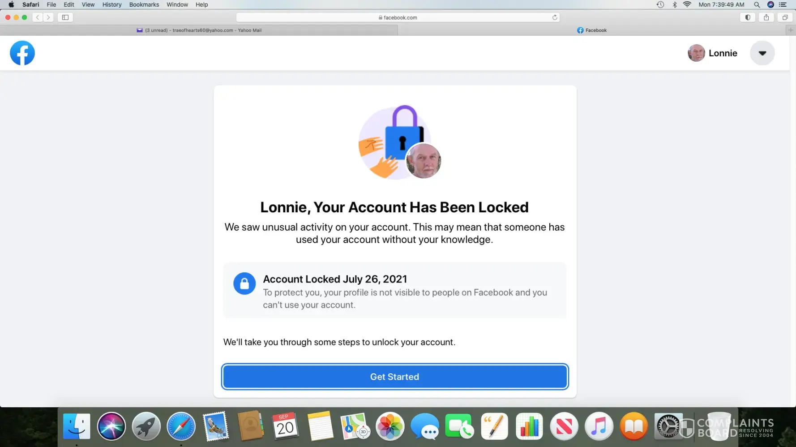Launch Messages from the dock
Viewport: 796px width, 447px height.
[424, 427]
